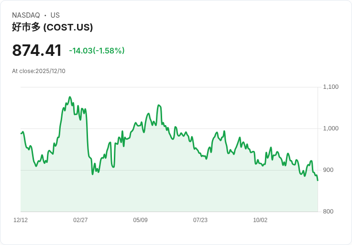The height and width of the screenshot is (245, 352).
Task: Click the 10/02 date axis label
Action: click(x=260, y=220)
